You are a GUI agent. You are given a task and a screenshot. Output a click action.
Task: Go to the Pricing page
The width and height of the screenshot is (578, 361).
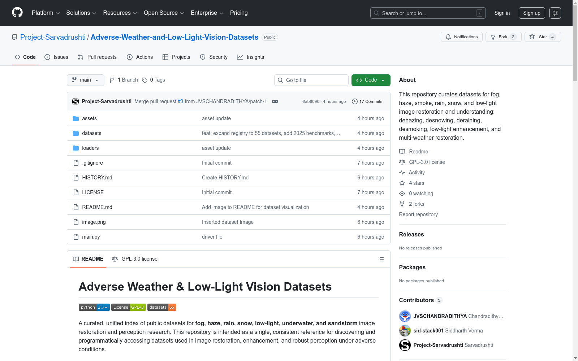coord(239,13)
